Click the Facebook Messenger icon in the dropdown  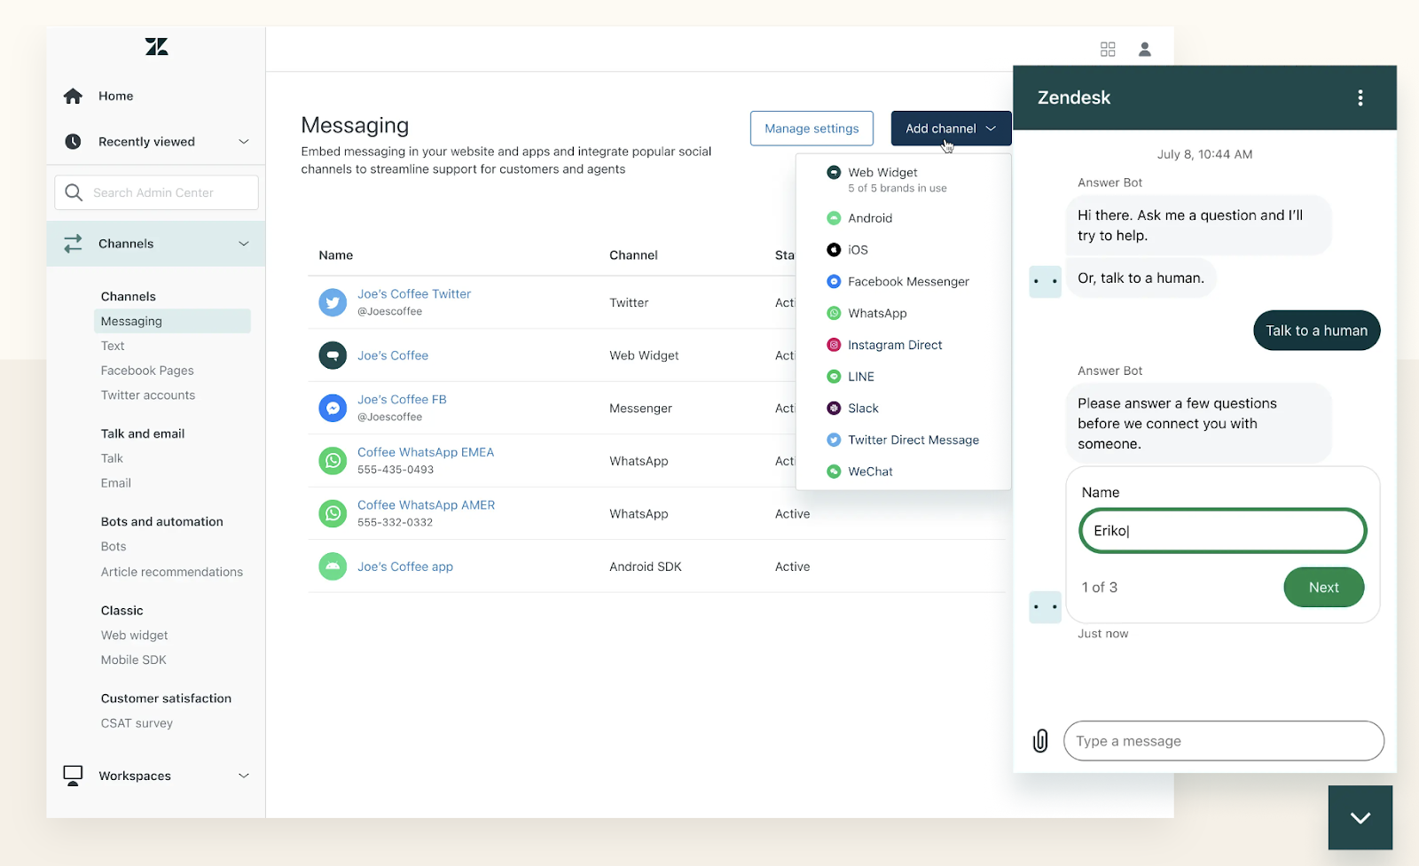[x=834, y=281]
